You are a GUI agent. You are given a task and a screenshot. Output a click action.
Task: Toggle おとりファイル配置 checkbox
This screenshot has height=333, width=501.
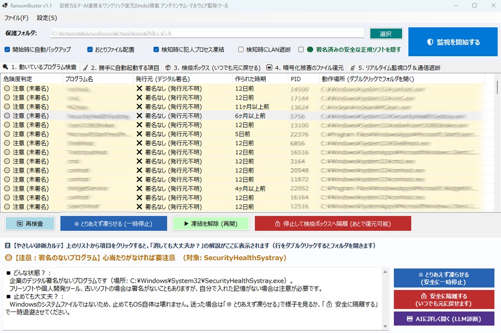click(x=90, y=49)
